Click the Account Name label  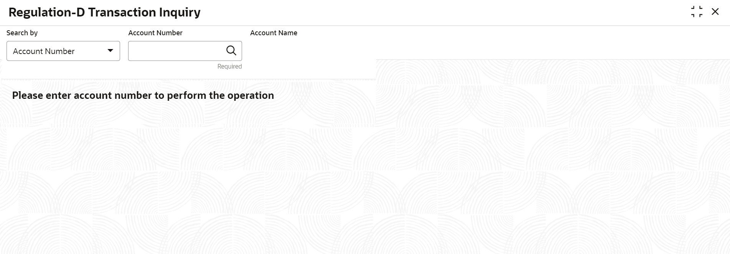pos(274,33)
